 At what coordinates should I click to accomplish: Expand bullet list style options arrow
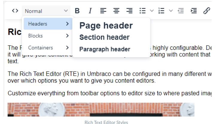coord(152,11)
